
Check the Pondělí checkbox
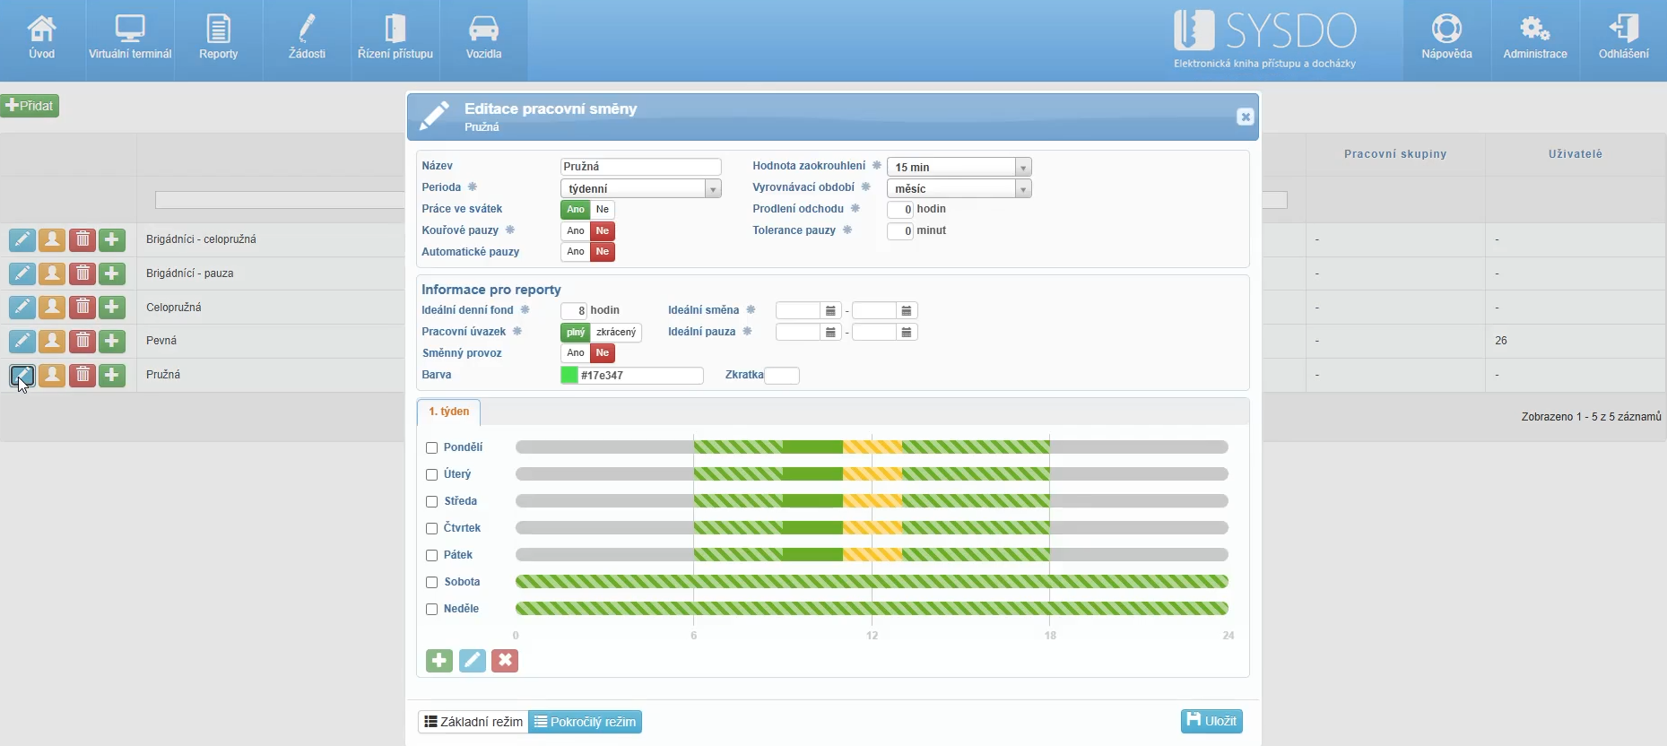tap(431, 447)
